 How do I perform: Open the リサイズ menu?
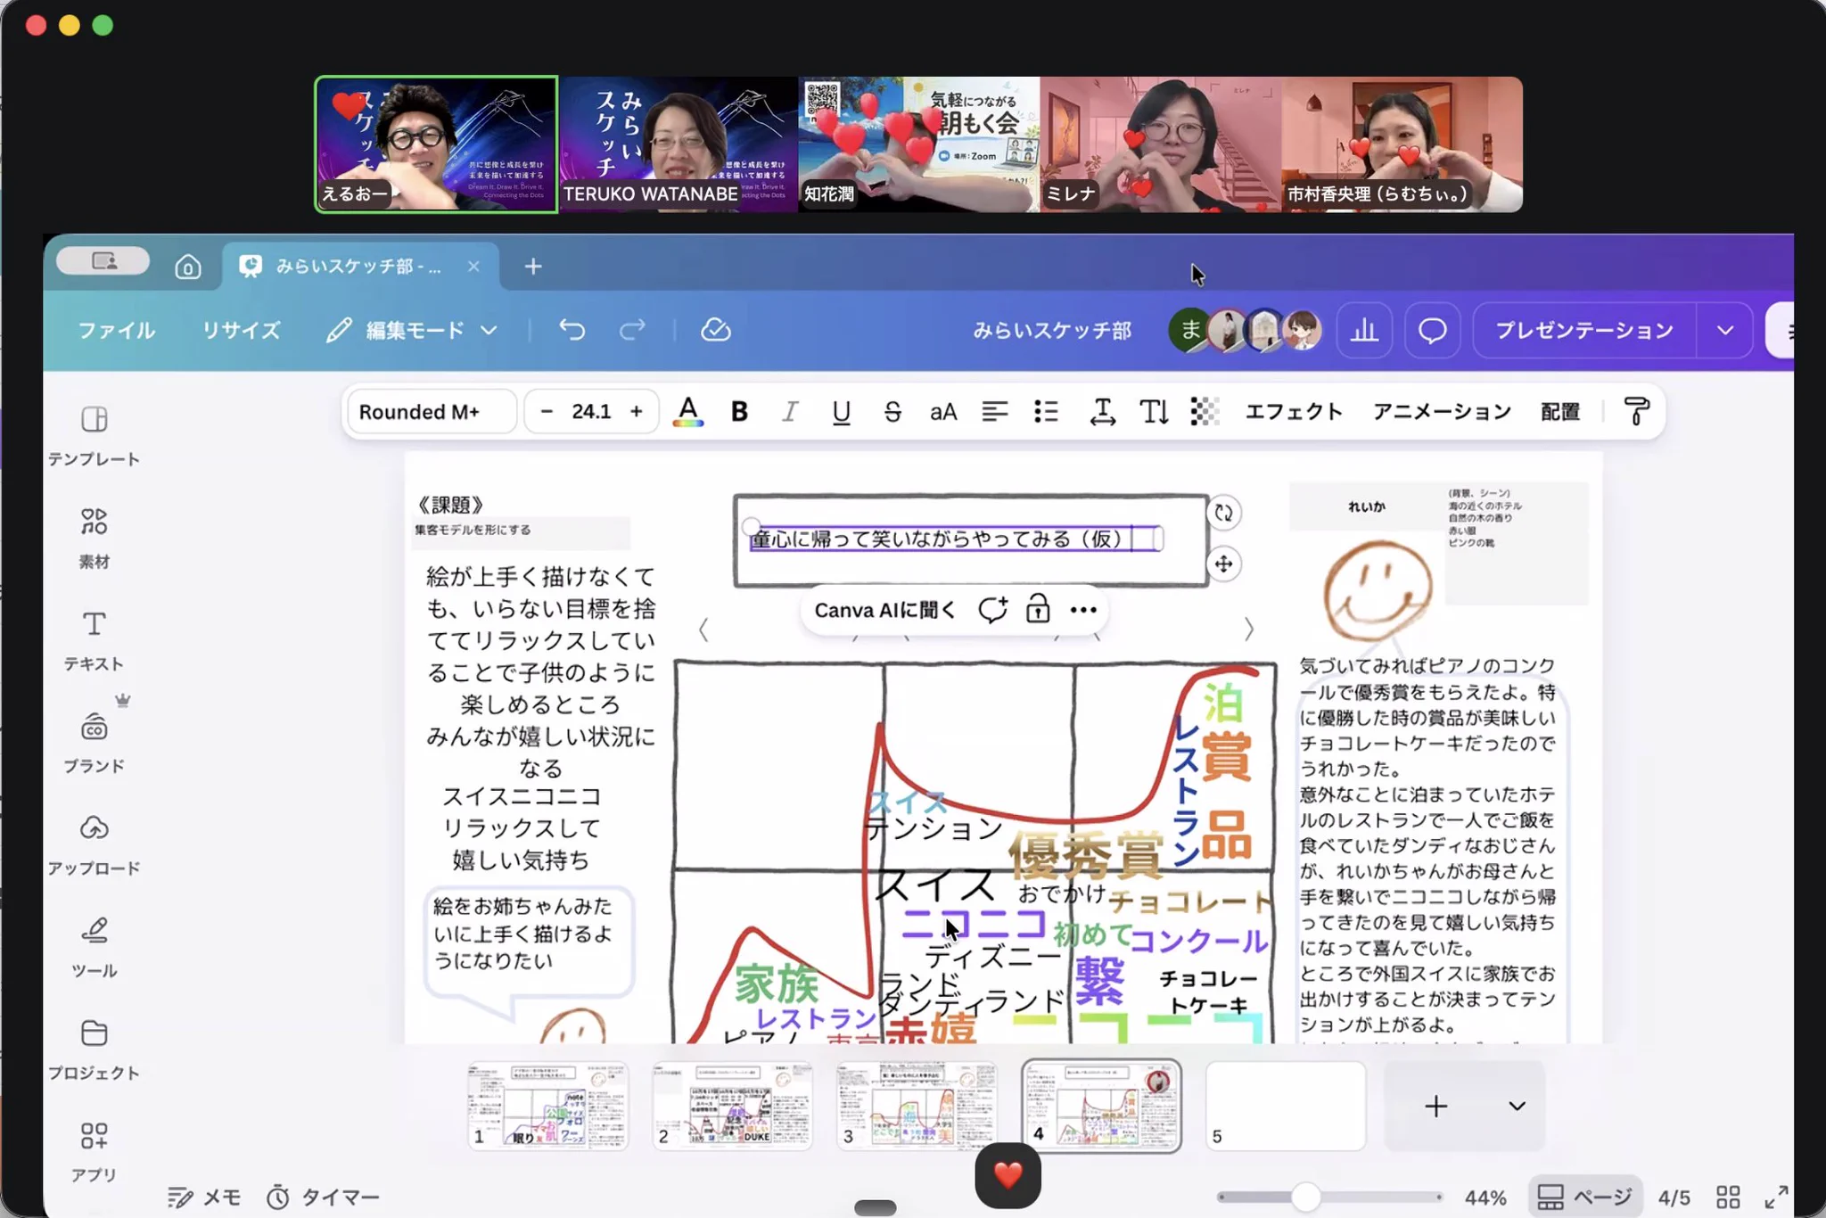tap(241, 331)
